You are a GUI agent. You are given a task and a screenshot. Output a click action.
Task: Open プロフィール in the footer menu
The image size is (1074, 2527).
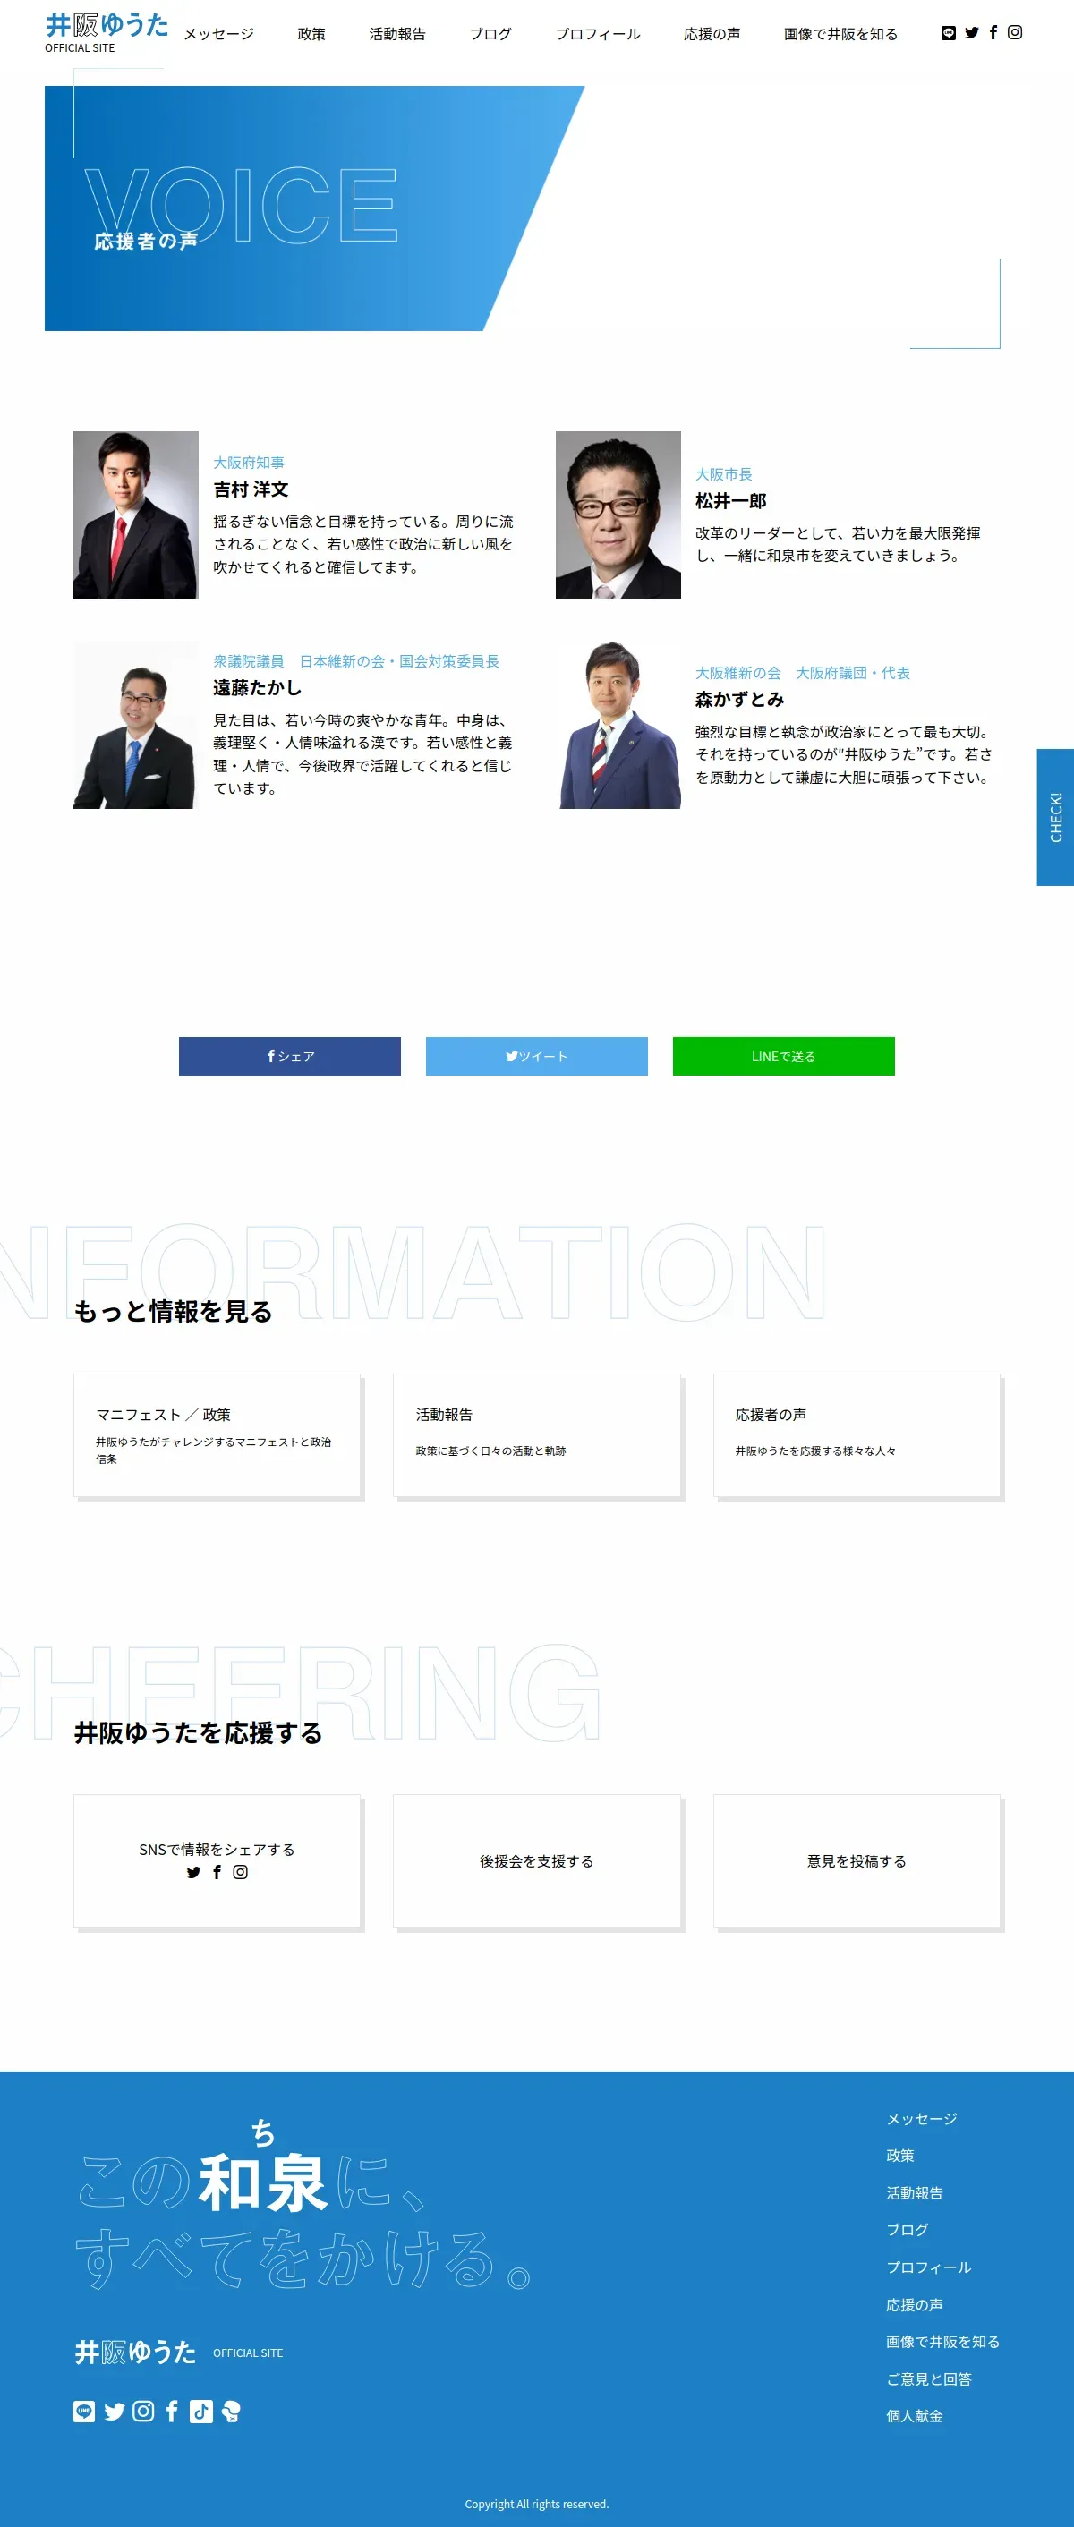point(928,2267)
